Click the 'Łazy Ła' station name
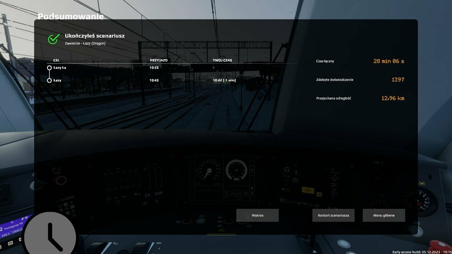Screen dimensions: 452x254 coord(60,67)
